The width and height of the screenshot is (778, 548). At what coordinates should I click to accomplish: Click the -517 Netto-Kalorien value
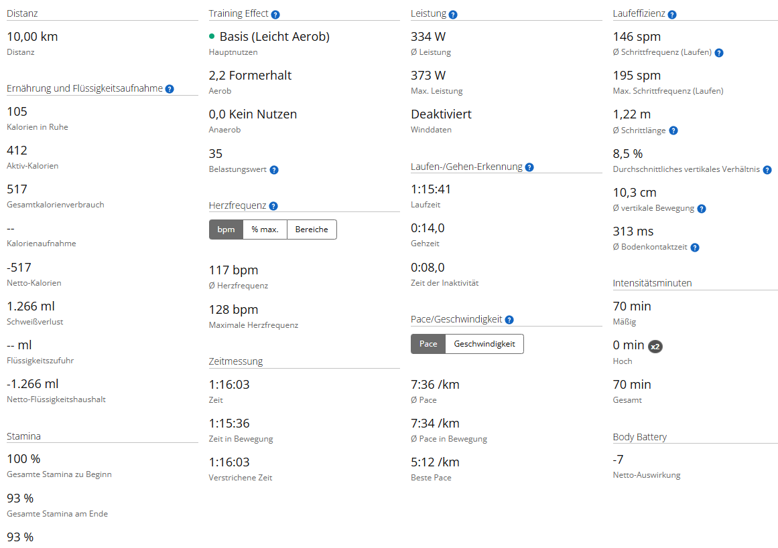[x=19, y=268]
